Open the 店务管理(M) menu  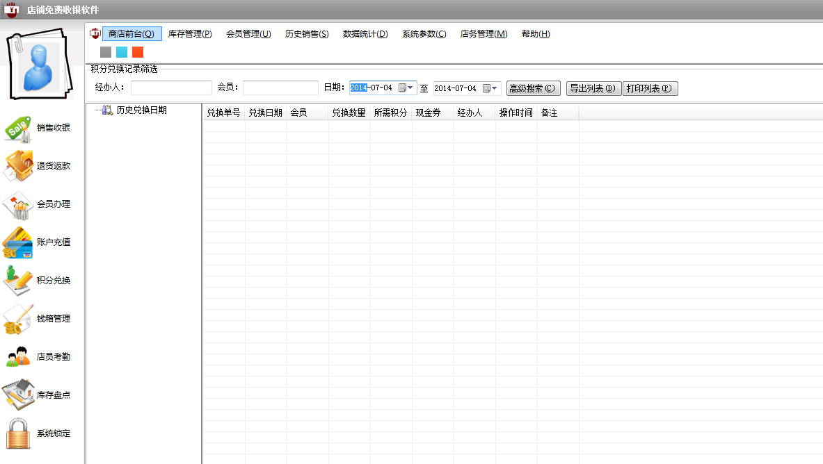(484, 34)
